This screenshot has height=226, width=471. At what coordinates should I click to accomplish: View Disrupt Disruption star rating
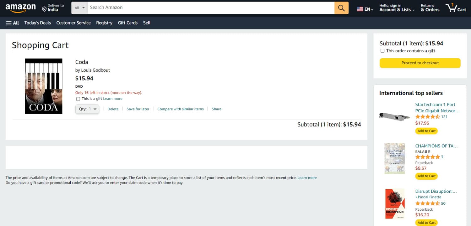[x=428, y=203]
